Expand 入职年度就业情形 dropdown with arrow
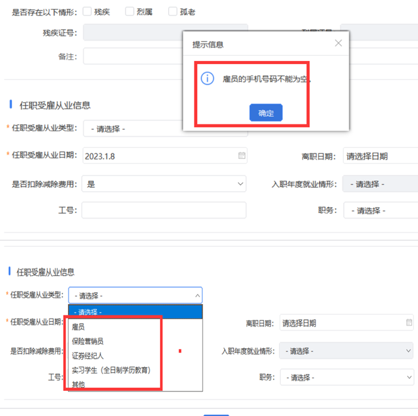Viewport: 418px width, 416px height. coord(407,351)
